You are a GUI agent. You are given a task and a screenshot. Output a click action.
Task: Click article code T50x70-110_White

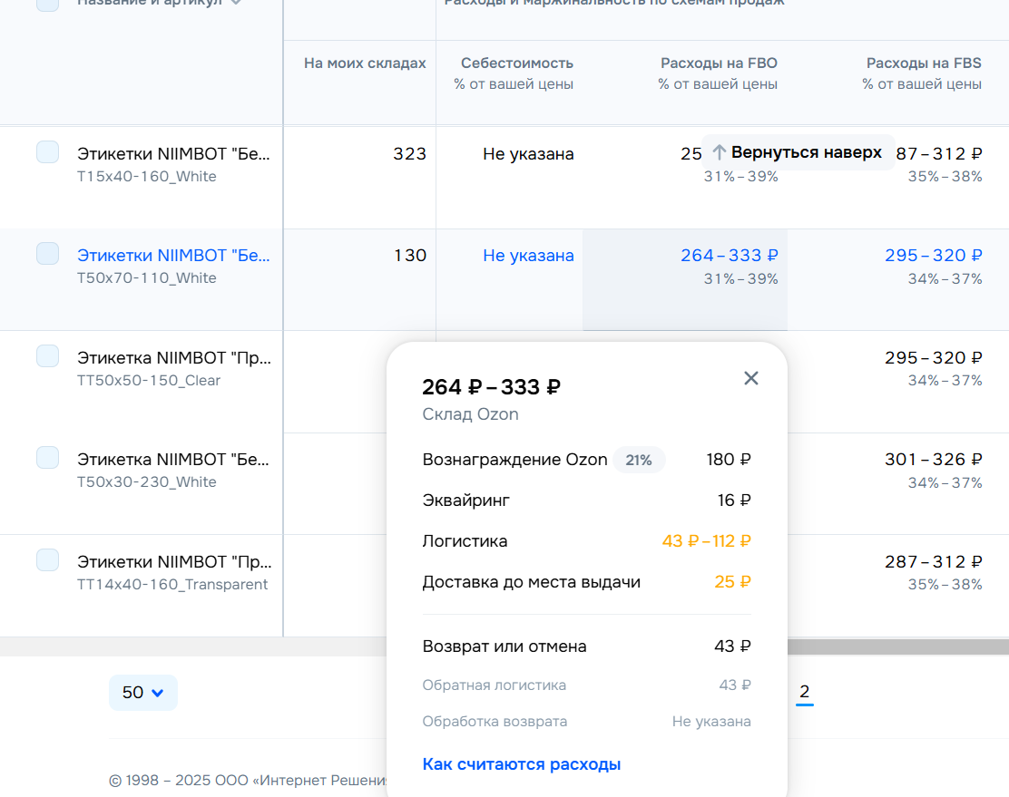tap(147, 277)
